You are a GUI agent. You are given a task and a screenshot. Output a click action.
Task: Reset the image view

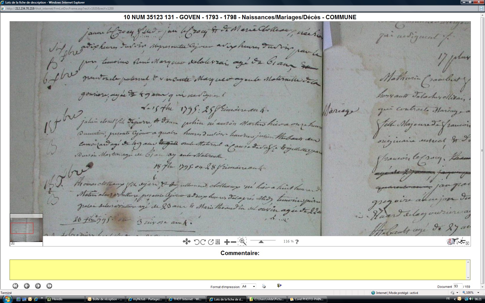[x=211, y=242]
